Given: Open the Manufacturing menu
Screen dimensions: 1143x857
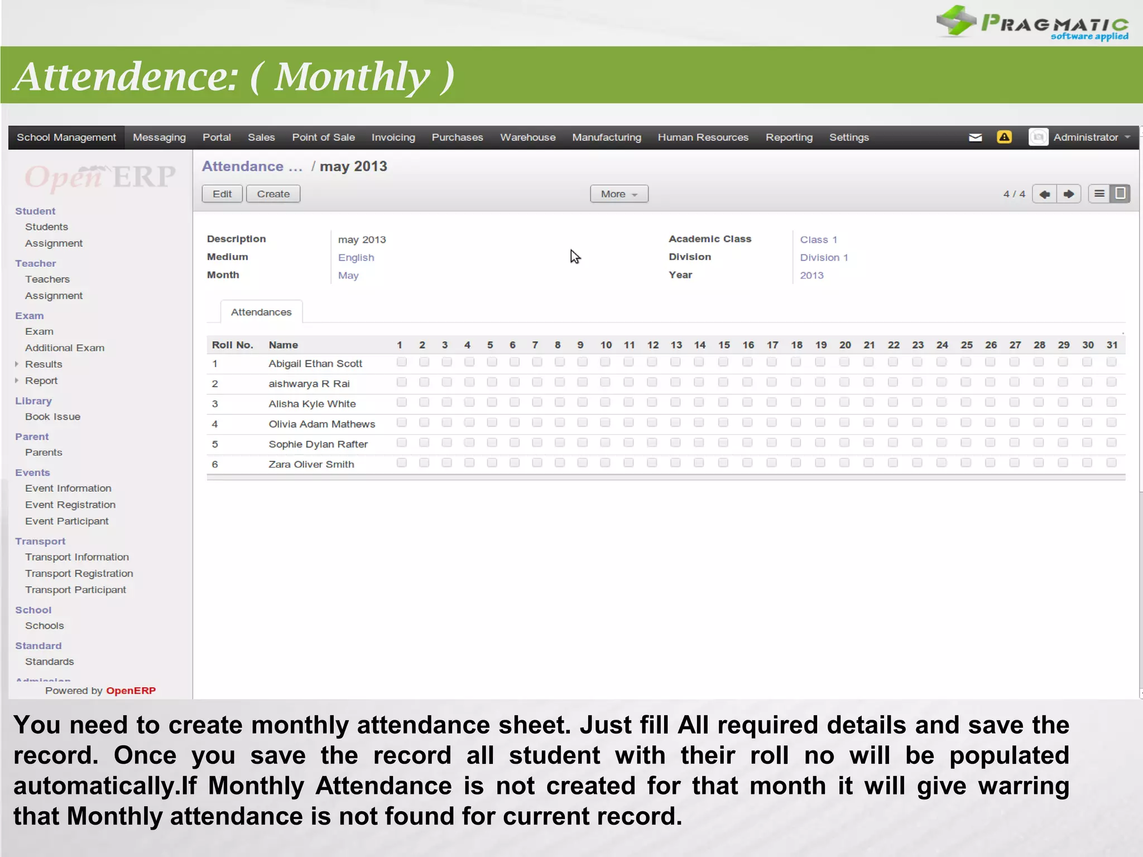Looking at the screenshot, I should point(607,137).
